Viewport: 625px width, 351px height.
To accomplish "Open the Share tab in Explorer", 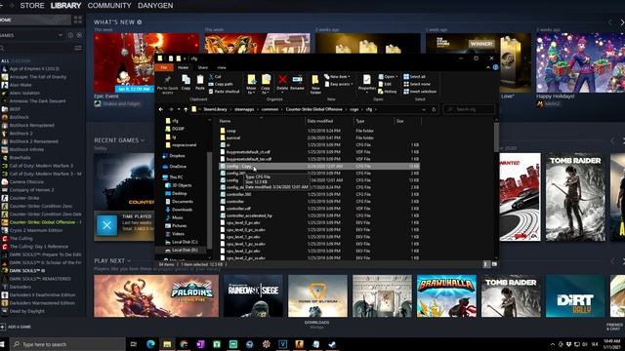I will [x=203, y=67].
